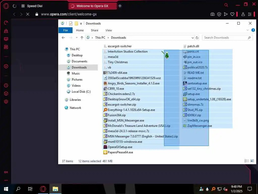Open the Opera profile account icon
This screenshot has width=258, height=194.
tap(243, 14)
